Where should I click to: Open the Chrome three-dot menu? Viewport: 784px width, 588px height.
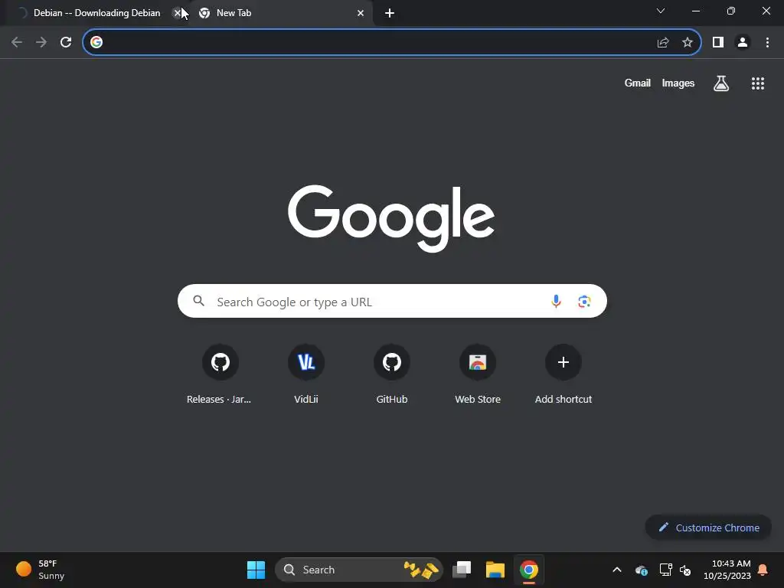click(767, 43)
